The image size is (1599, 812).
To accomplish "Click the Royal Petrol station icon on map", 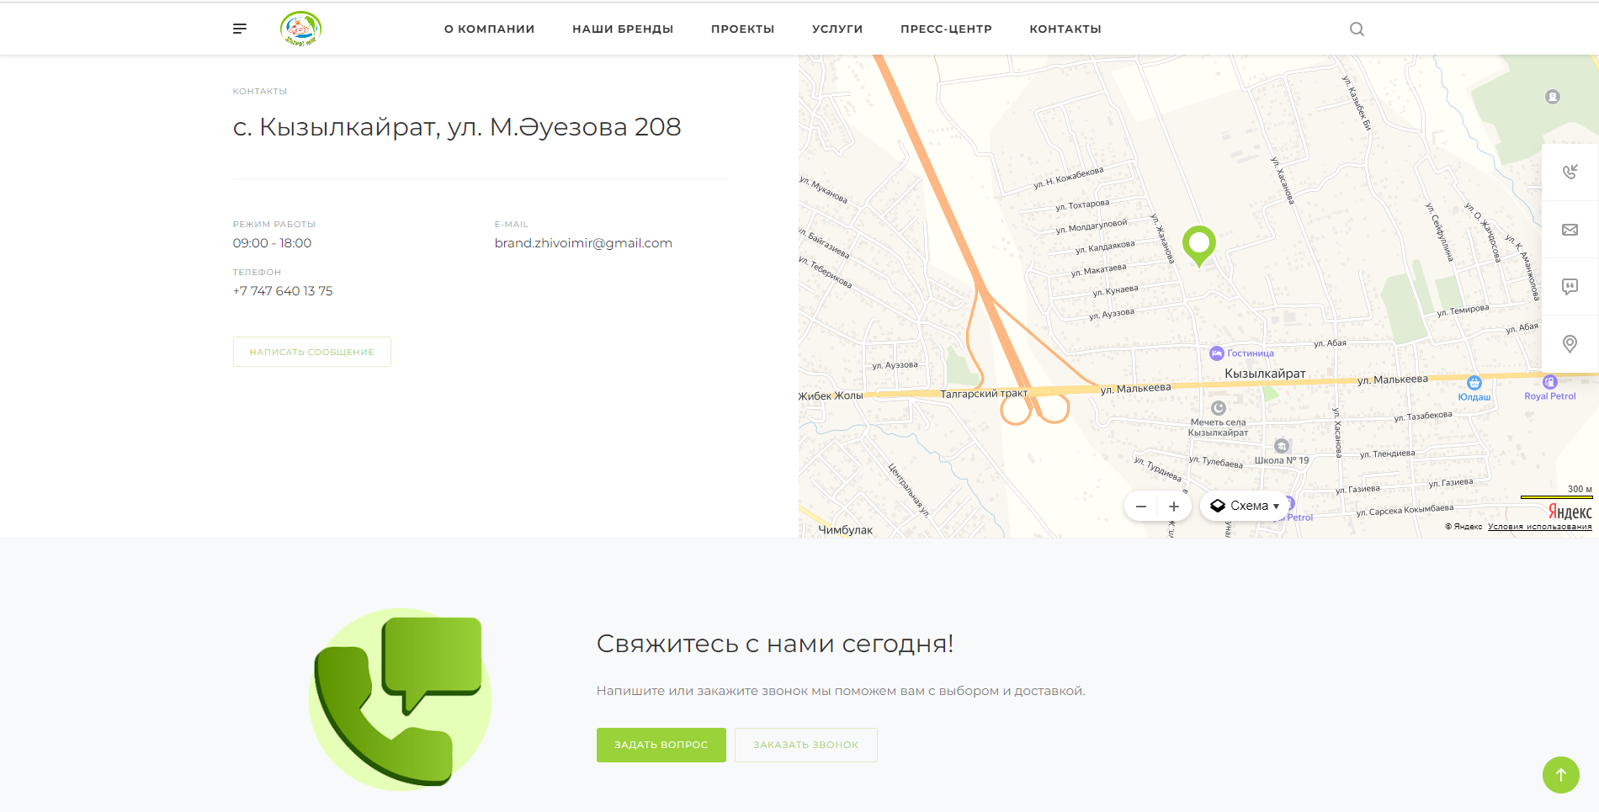I will (1550, 382).
